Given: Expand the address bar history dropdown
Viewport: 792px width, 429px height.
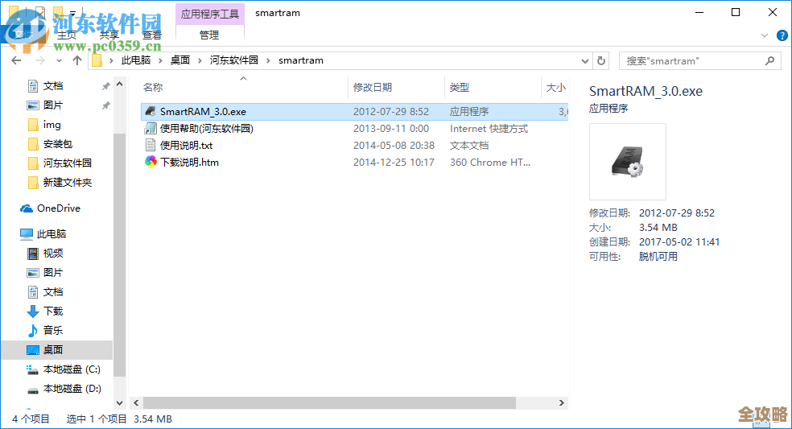Looking at the screenshot, I should (x=585, y=60).
